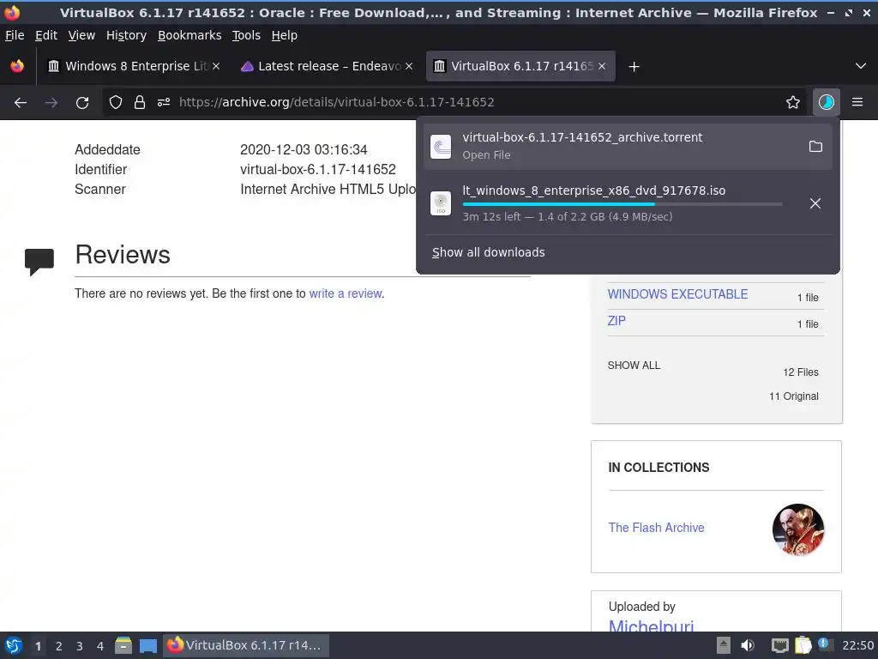Show site security padlock info
The height and width of the screenshot is (659, 878).
[x=140, y=103]
